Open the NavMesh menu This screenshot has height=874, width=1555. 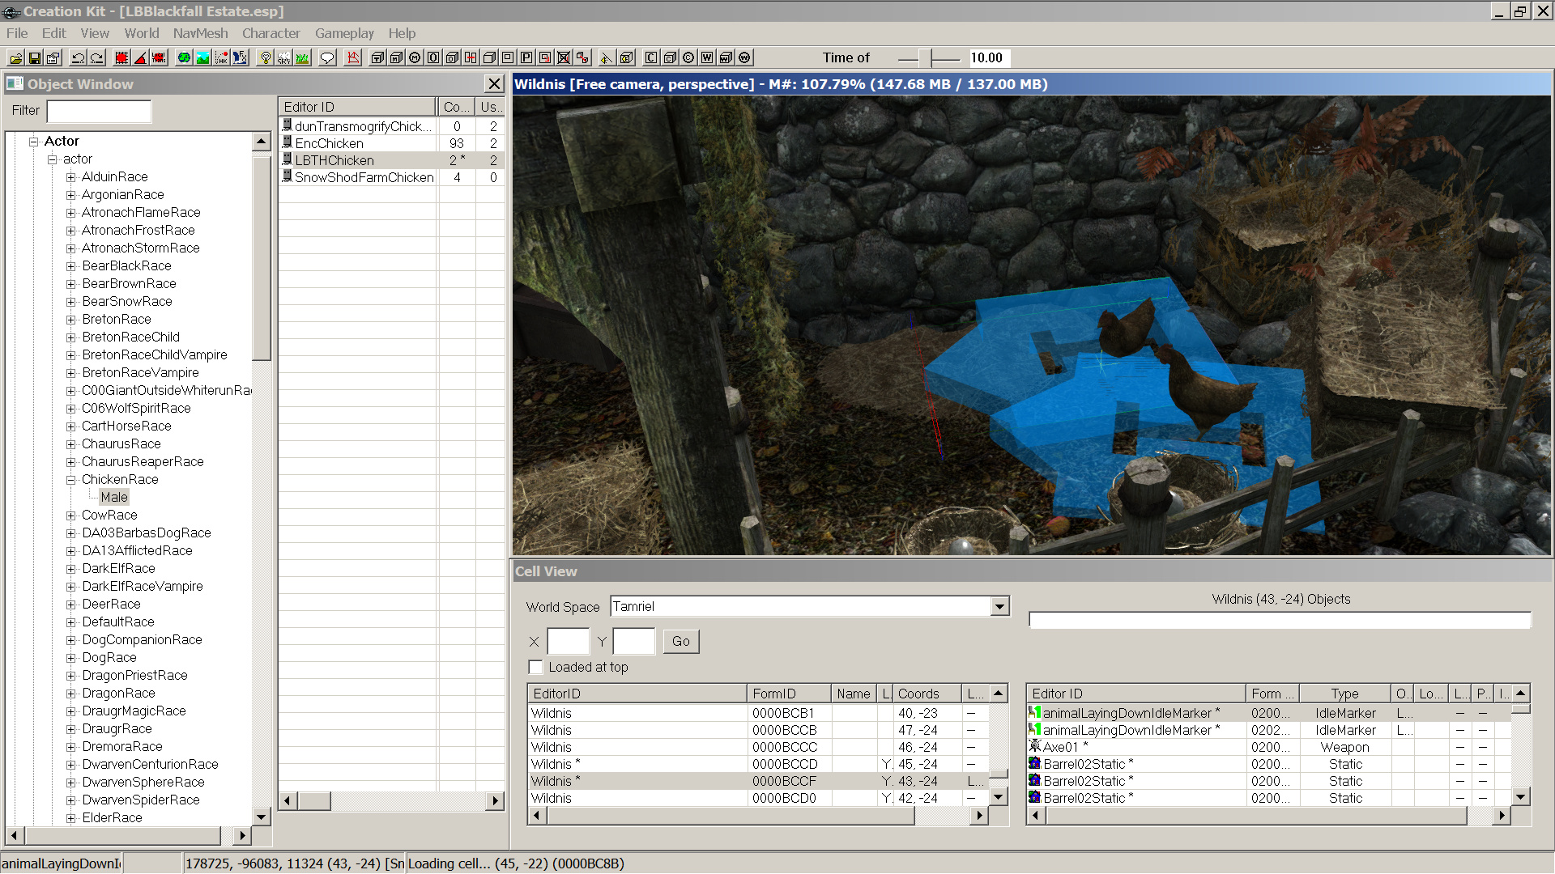click(200, 33)
